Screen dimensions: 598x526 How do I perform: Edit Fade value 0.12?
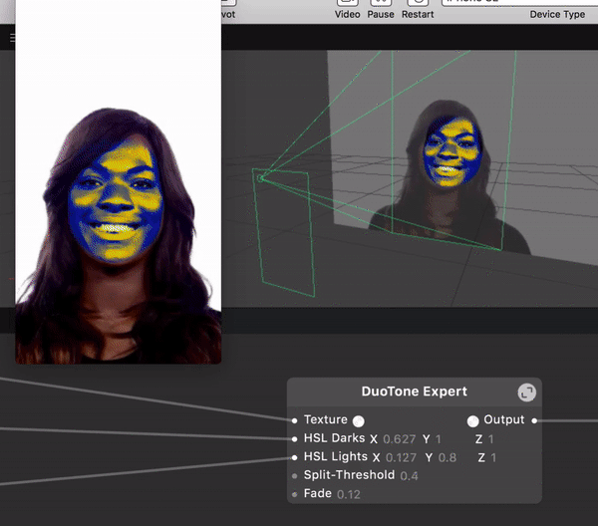tap(349, 495)
